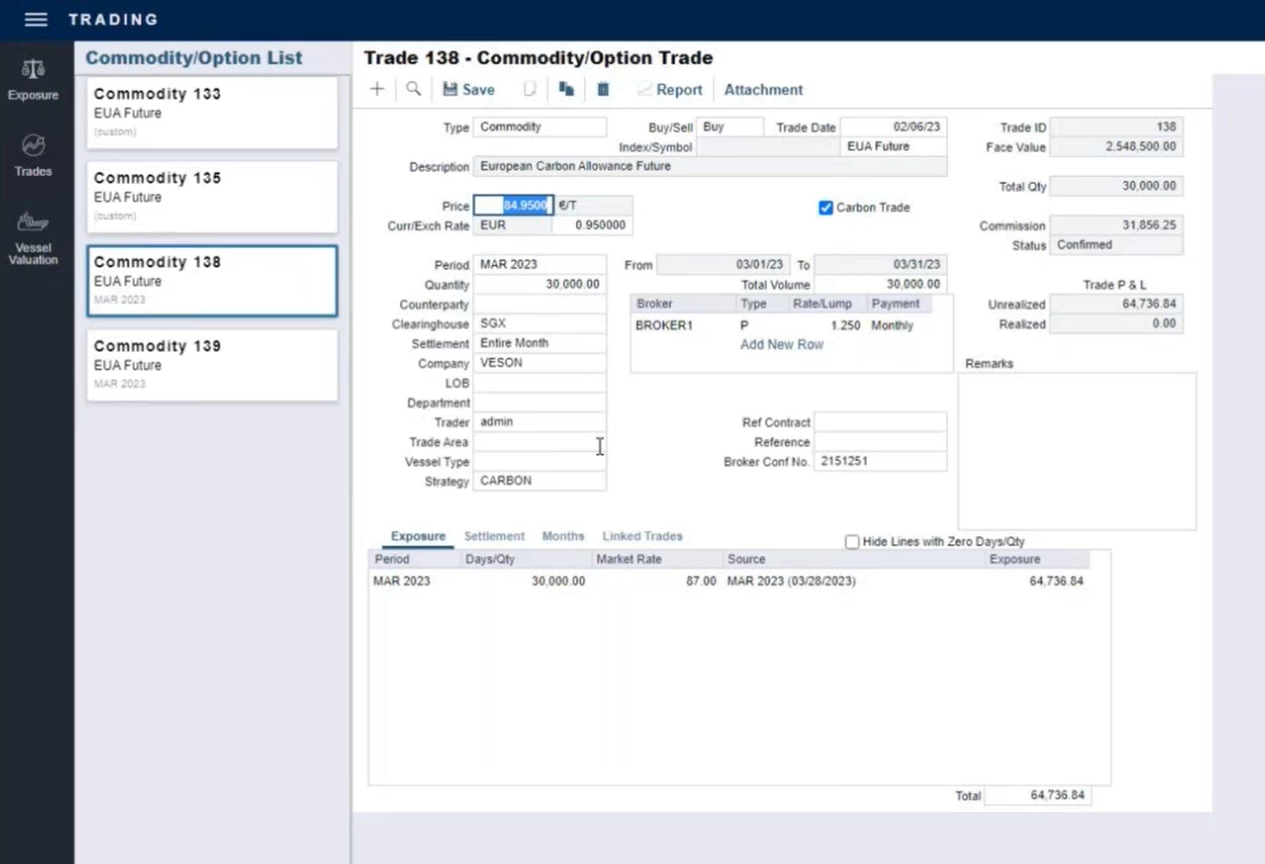Click the Report button
1265x864 pixels.
coord(670,90)
